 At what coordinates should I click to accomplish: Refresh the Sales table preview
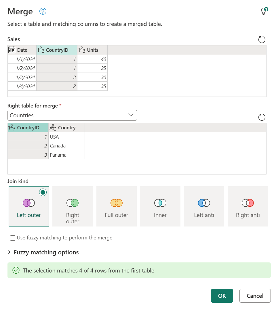[262, 40]
